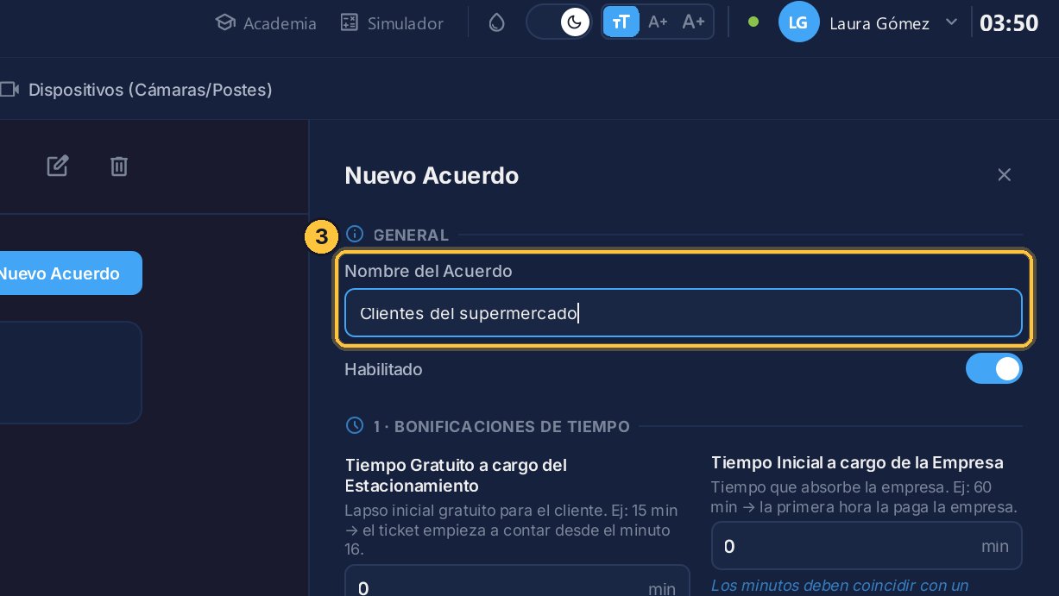The width and height of the screenshot is (1059, 596).
Task: Click the 03:50 clock display
Action: pyautogui.click(x=1009, y=23)
